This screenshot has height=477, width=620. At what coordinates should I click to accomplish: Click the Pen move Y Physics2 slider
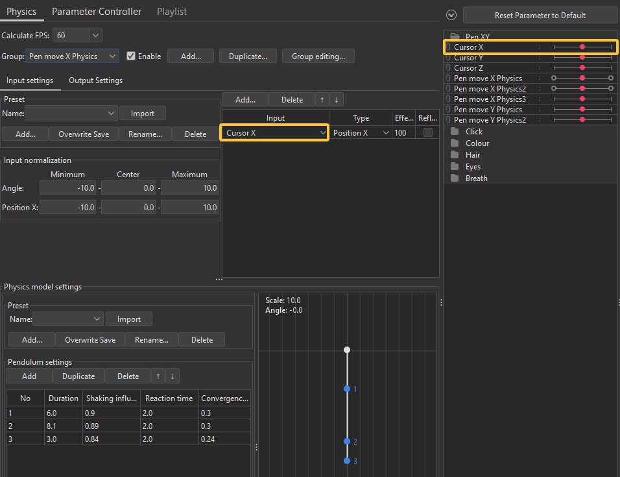(582, 120)
